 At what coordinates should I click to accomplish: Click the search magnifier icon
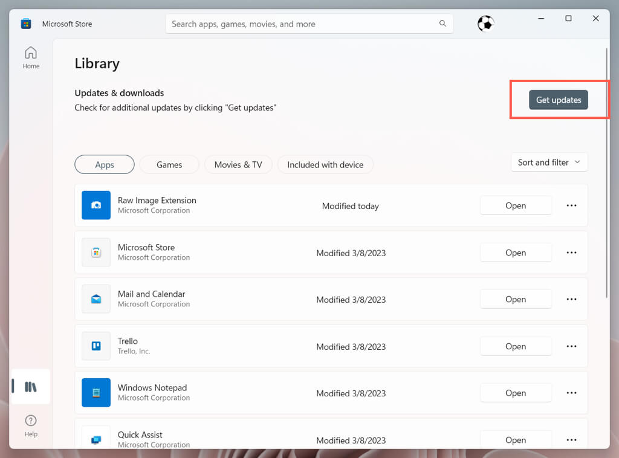click(442, 24)
